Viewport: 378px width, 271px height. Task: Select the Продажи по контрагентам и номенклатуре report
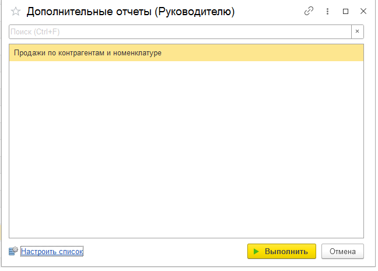pyautogui.click(x=186, y=53)
